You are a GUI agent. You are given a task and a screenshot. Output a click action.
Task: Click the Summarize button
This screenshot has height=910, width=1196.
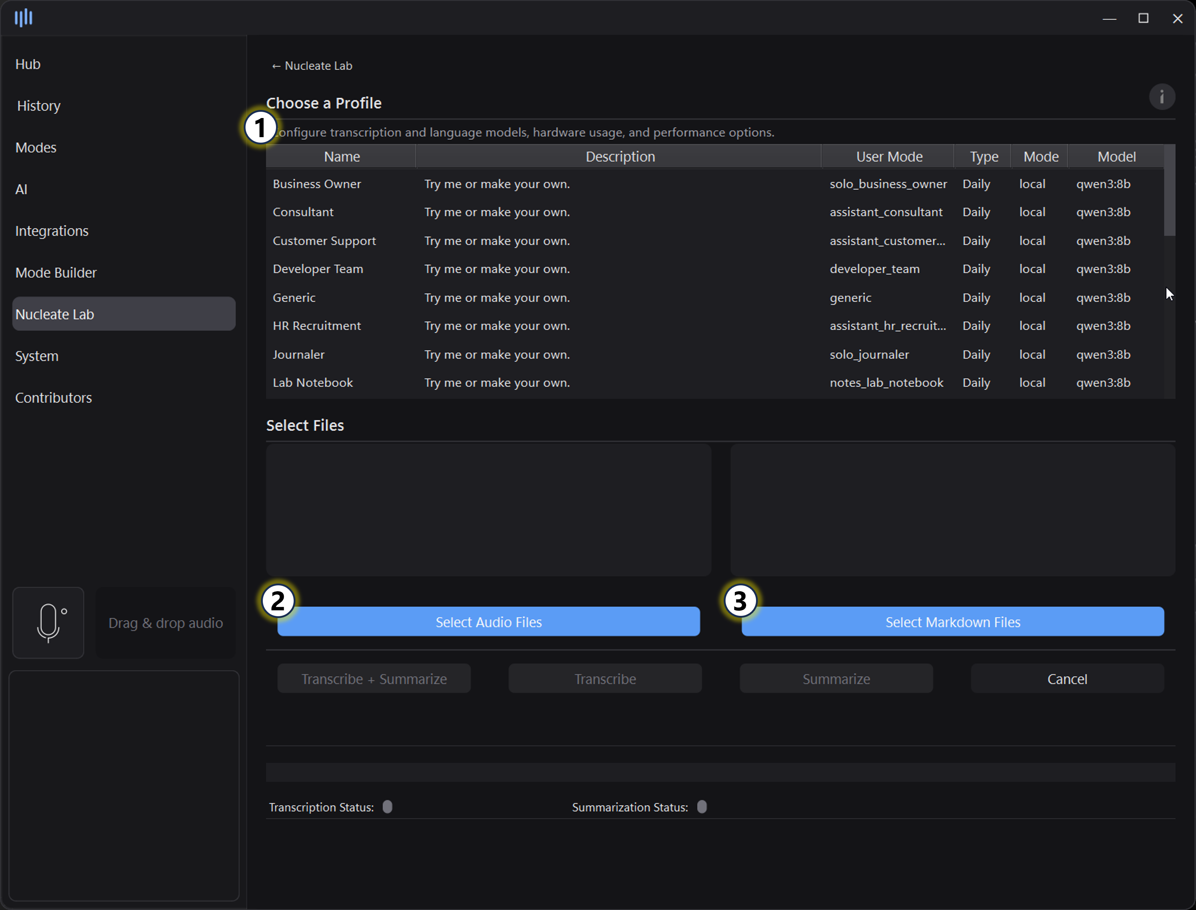[x=836, y=679]
